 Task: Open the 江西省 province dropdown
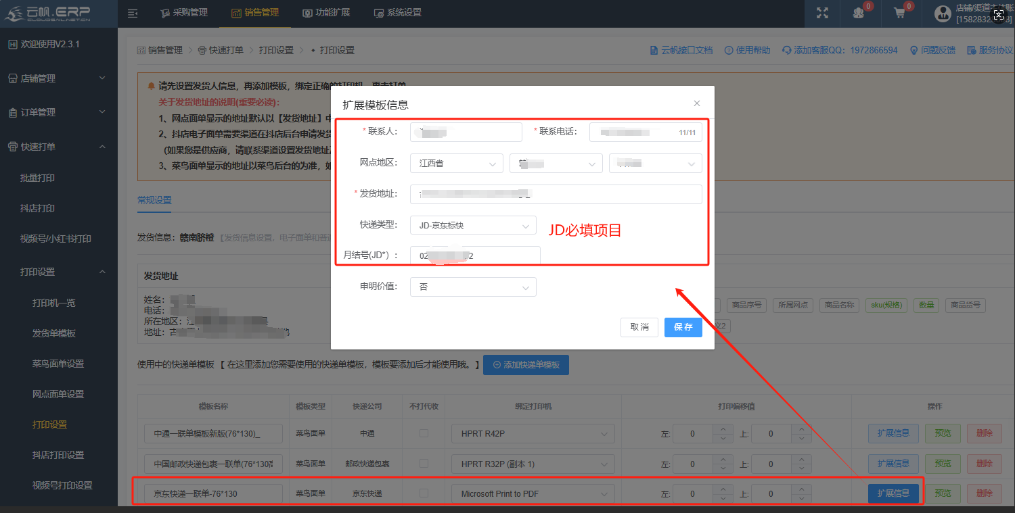[x=456, y=164]
